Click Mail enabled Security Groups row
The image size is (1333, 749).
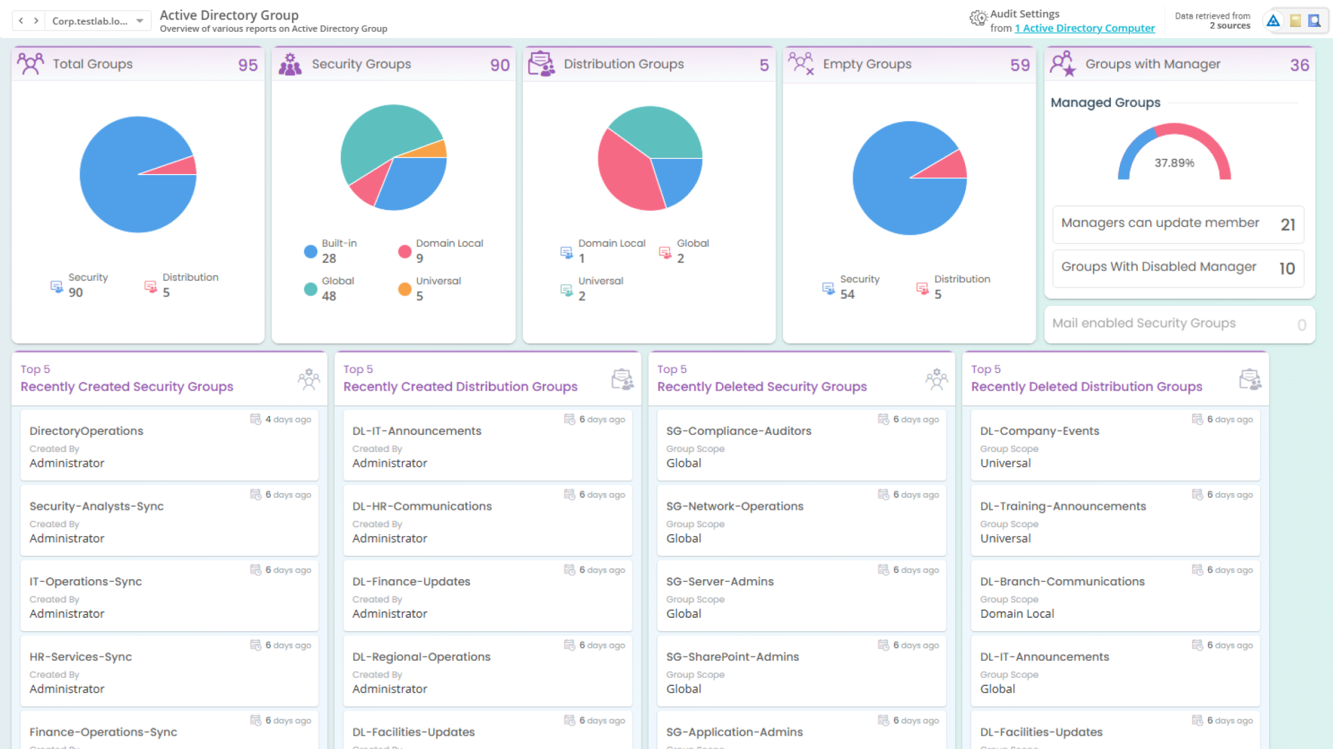pyautogui.click(x=1180, y=324)
